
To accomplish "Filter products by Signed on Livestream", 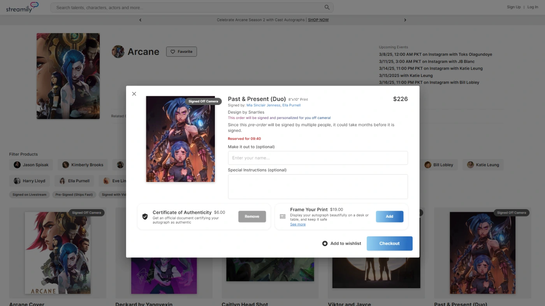I will [29, 195].
